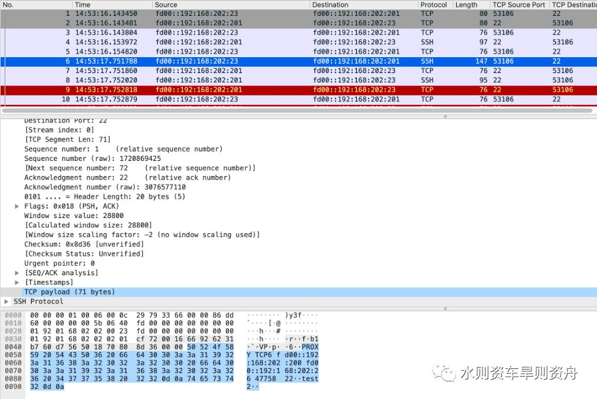Select packet 5 at 14:53:16.154820

(298, 51)
